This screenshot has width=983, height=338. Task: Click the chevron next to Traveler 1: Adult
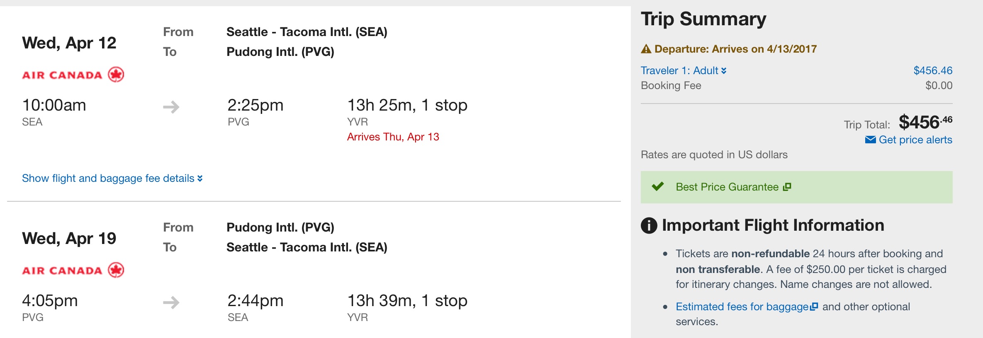[x=724, y=71]
